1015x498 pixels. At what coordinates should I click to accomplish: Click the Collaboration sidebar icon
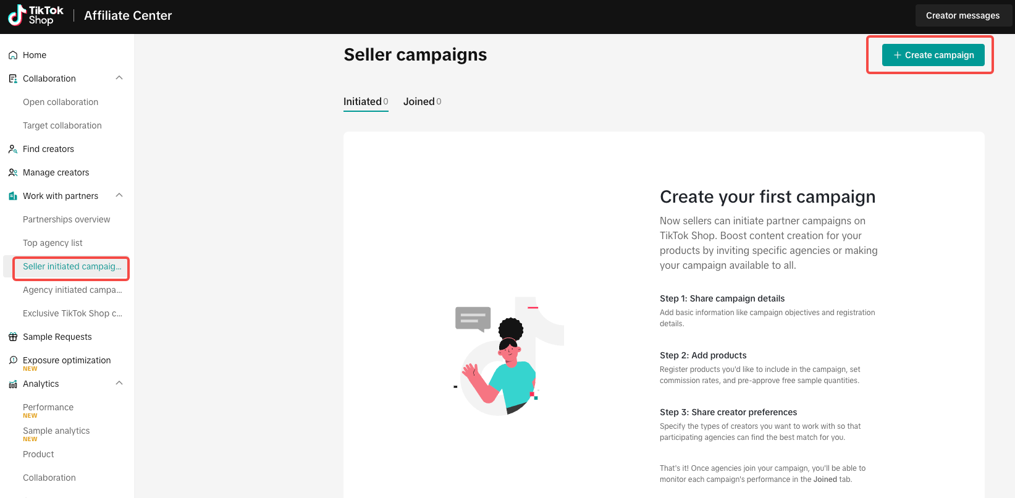click(13, 78)
